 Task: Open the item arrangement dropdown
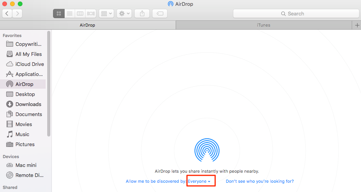pyautogui.click(x=106, y=13)
